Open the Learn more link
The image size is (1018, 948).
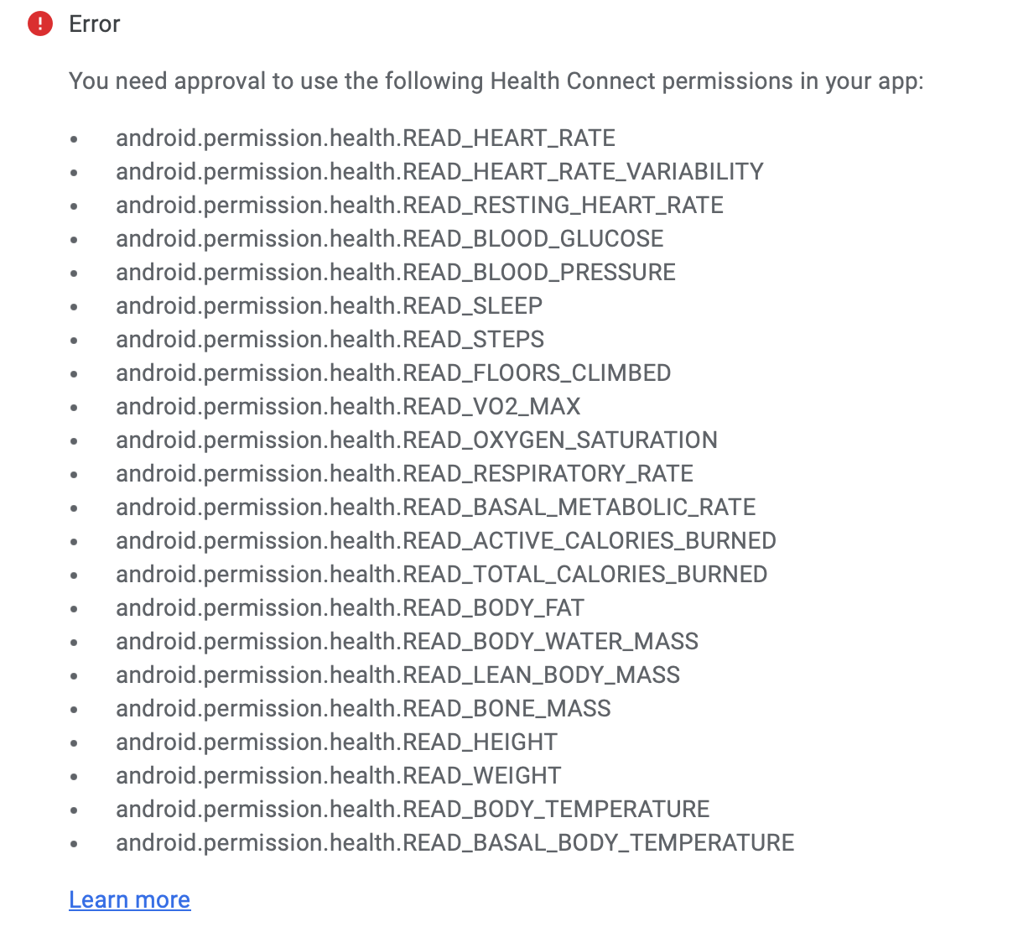(130, 899)
